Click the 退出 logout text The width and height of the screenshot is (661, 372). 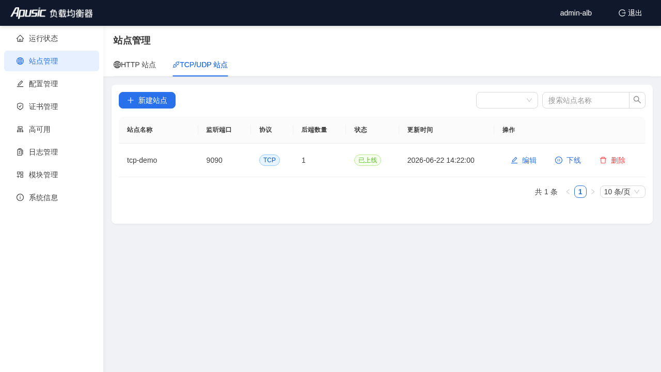click(635, 13)
